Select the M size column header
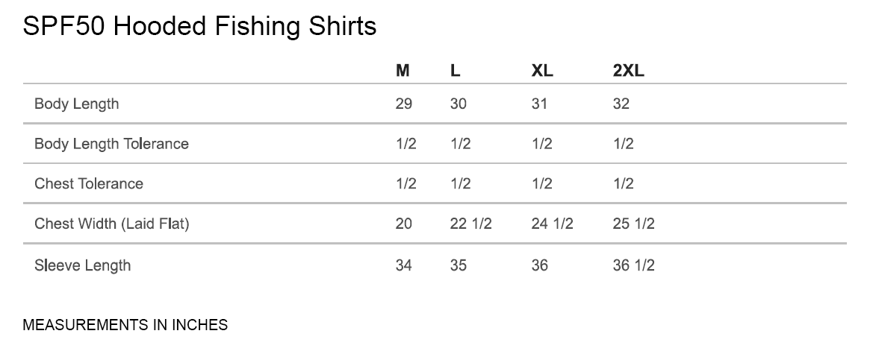 click(x=403, y=71)
